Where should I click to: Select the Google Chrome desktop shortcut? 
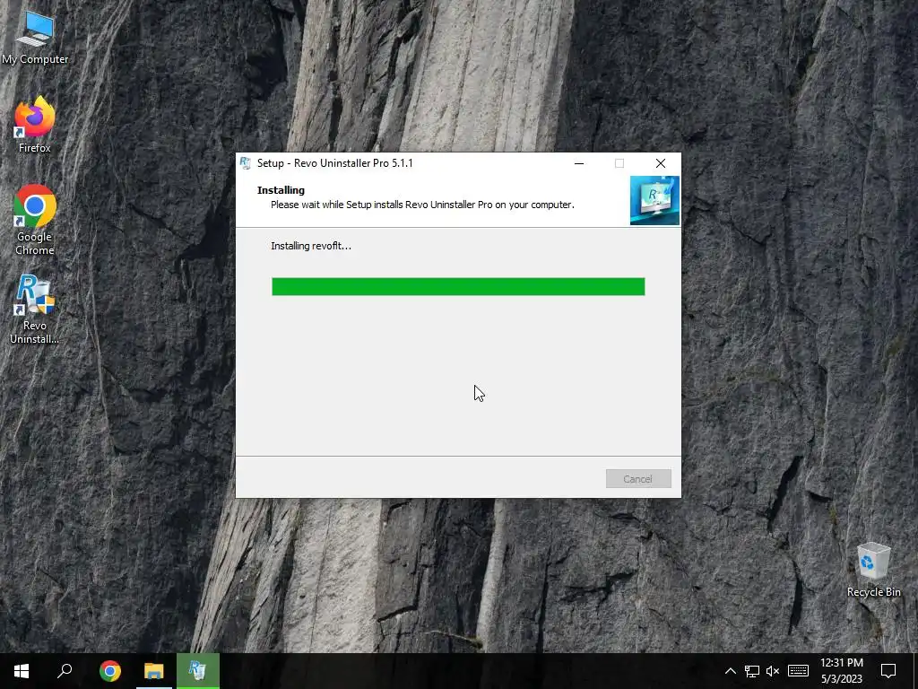coord(35,220)
